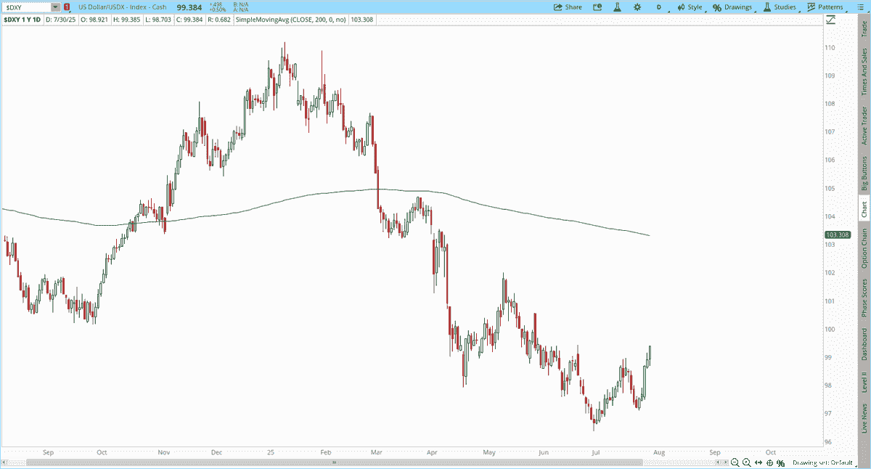This screenshot has height=469, width=871.
Task: Open the Dashboard sidebar tab
Action: 864,344
